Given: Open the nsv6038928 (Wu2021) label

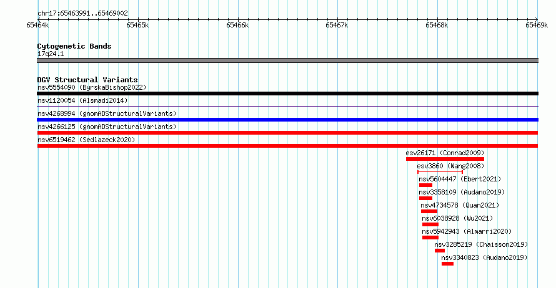Looking at the screenshot, I should [x=457, y=218].
